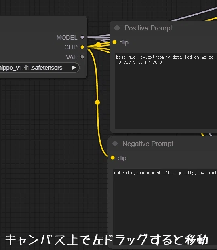Click the CLIP output socket
Image resolution: width=217 pixels, height=250 pixels.
(82, 47)
